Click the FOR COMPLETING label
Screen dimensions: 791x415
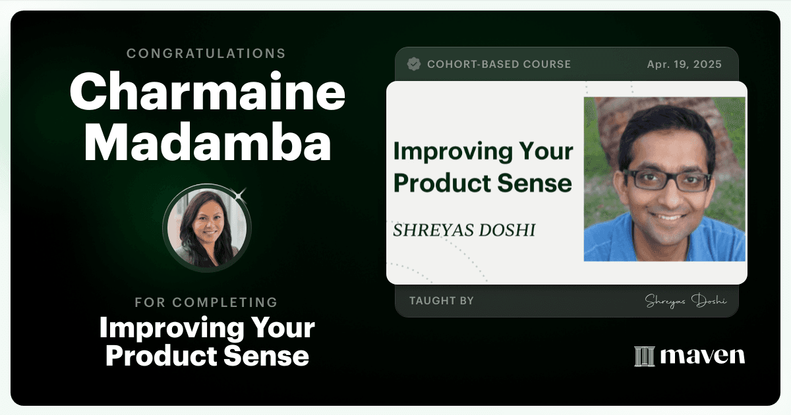[206, 302]
